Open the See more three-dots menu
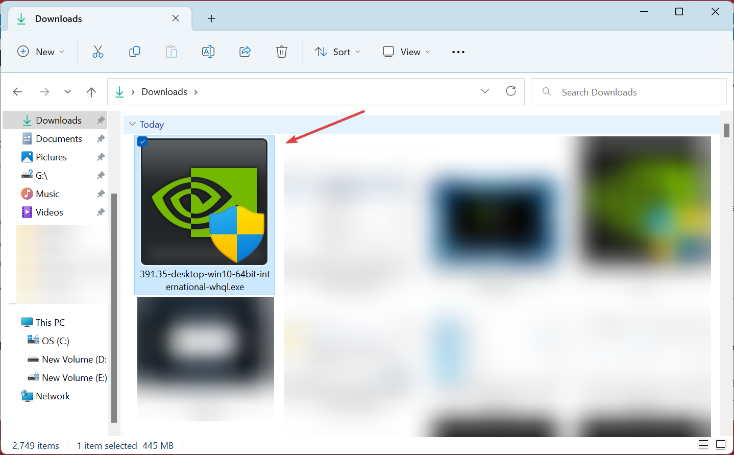 click(458, 52)
